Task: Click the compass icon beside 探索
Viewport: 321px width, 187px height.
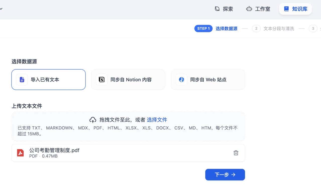Action: tap(217, 9)
